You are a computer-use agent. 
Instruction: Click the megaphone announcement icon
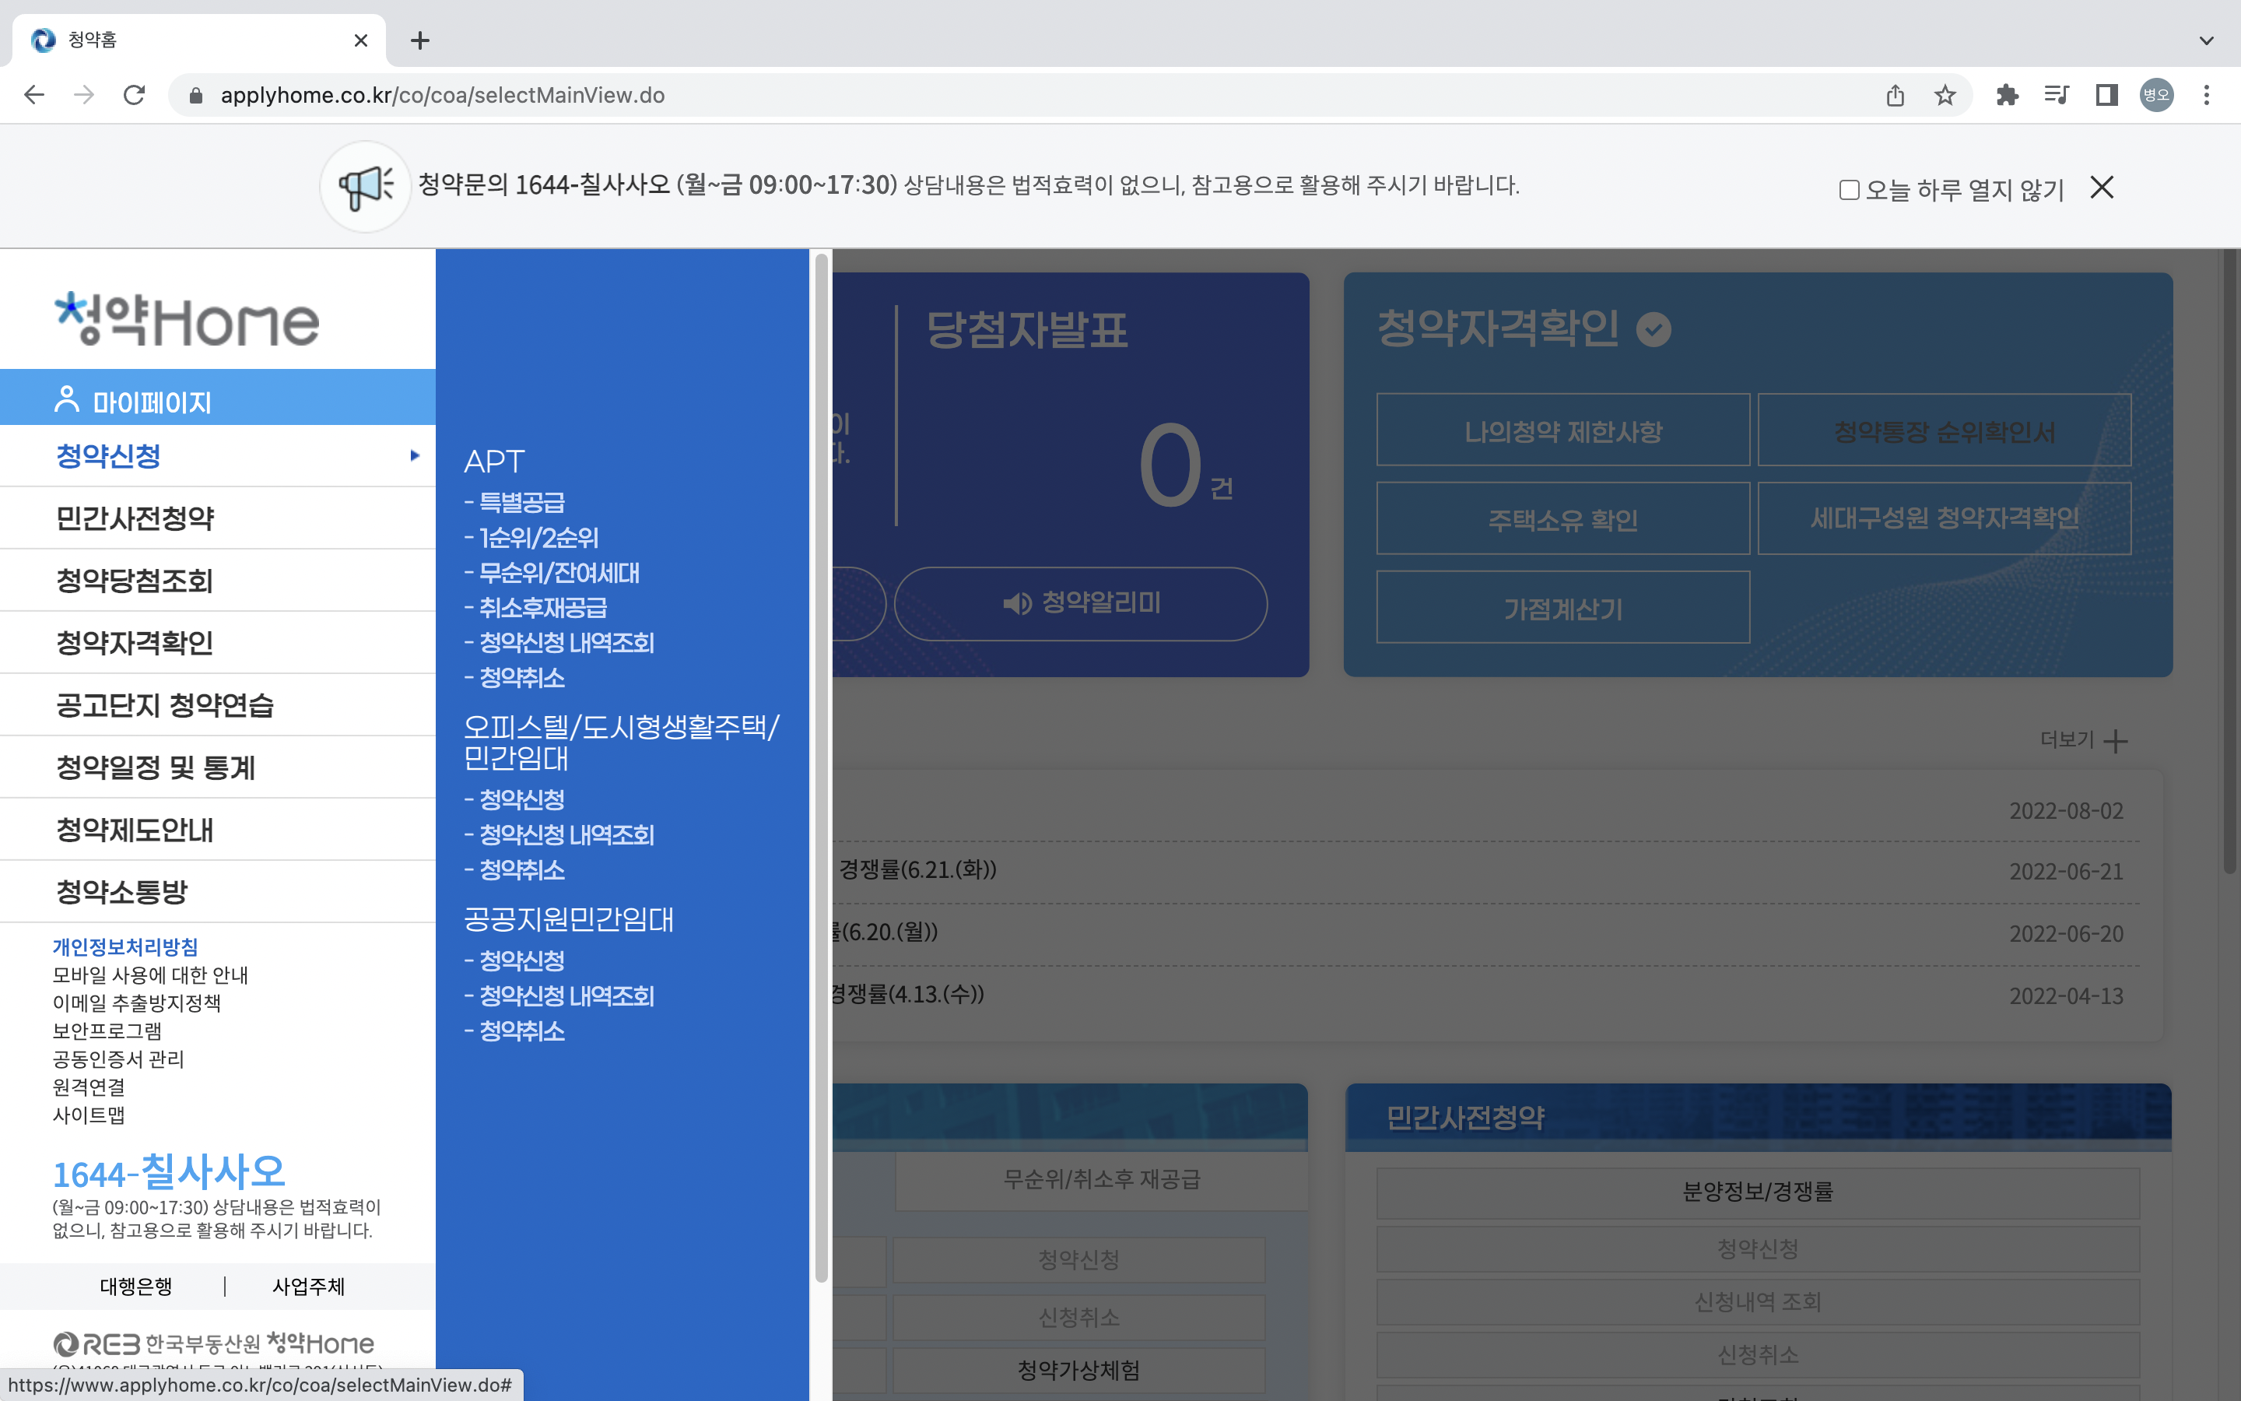click(365, 186)
